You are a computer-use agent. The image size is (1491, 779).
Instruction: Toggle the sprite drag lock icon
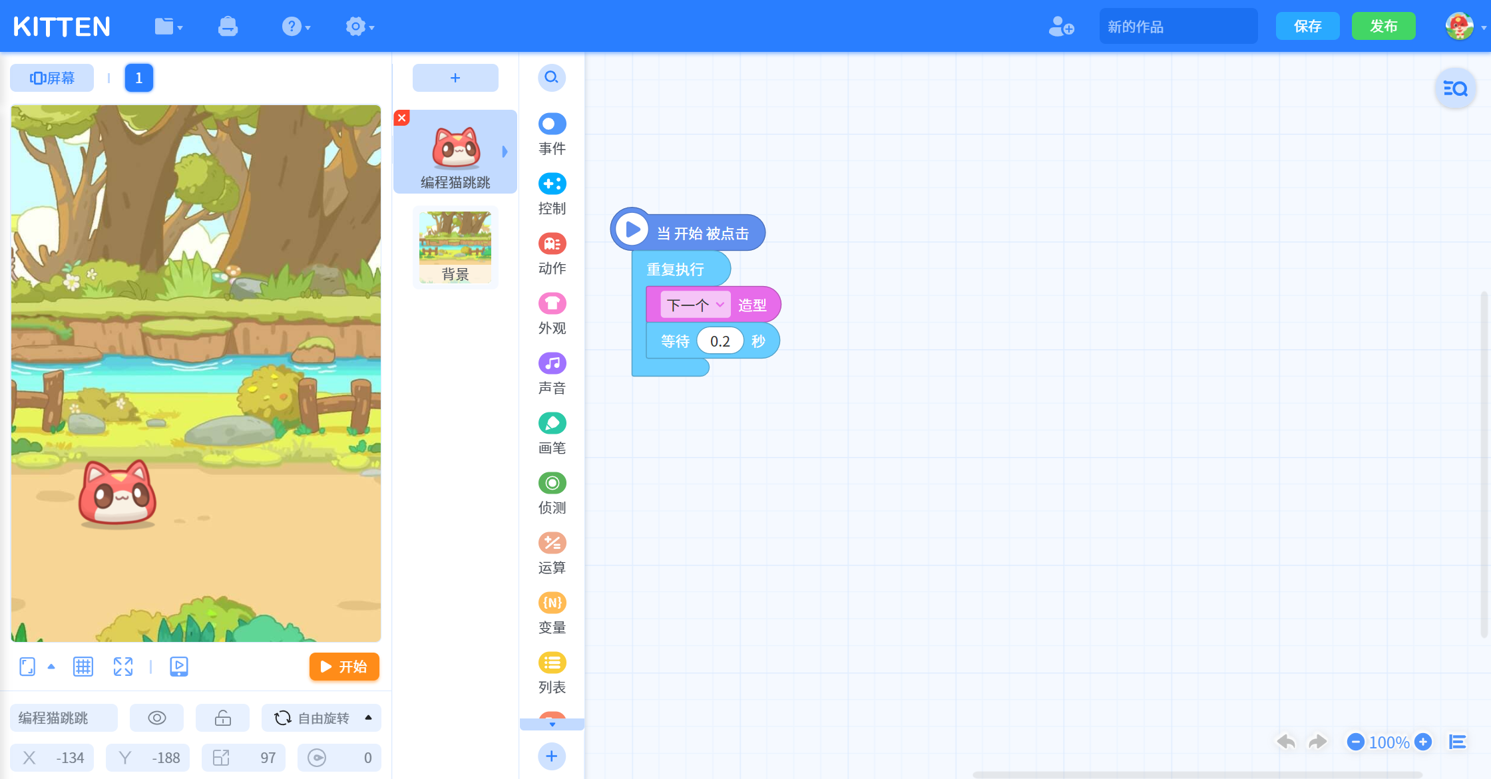point(222,718)
